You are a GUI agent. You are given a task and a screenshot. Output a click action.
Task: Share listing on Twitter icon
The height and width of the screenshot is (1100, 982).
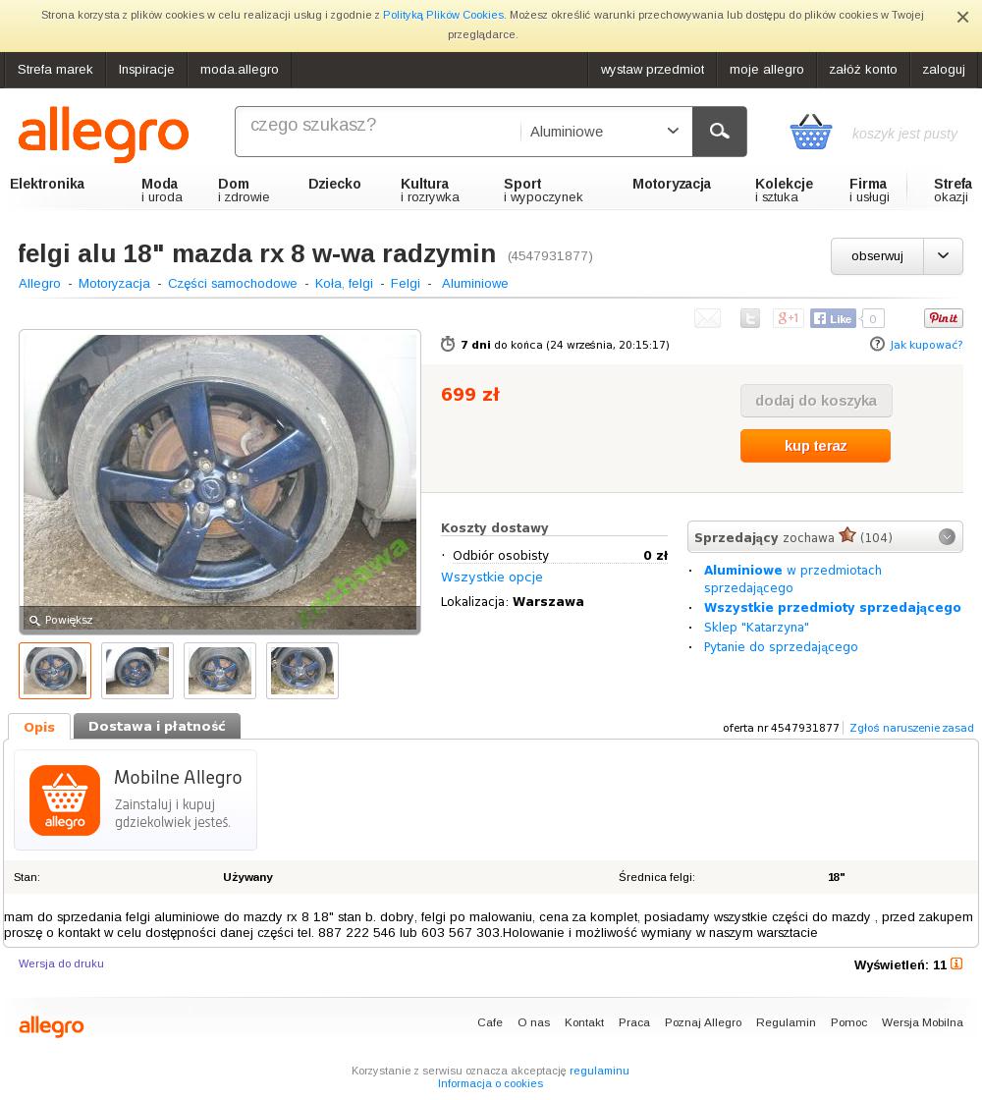pyautogui.click(x=750, y=318)
